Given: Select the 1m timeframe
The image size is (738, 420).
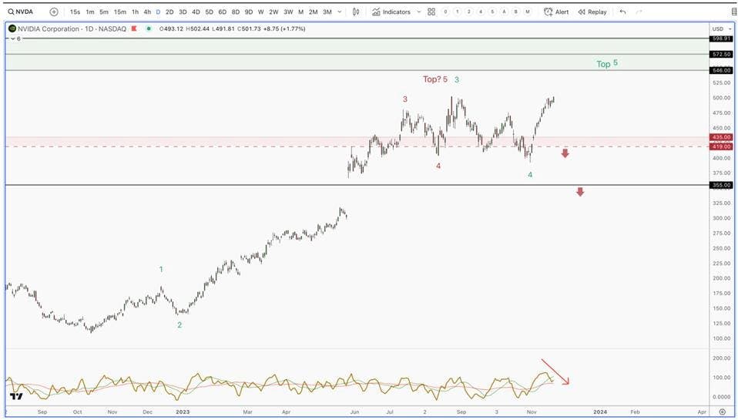Looking at the screenshot, I should (x=90, y=12).
